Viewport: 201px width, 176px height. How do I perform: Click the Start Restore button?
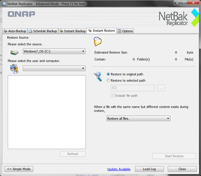174,156
